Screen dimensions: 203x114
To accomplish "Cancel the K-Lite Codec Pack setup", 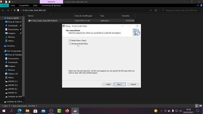I will click(x=133, y=84).
